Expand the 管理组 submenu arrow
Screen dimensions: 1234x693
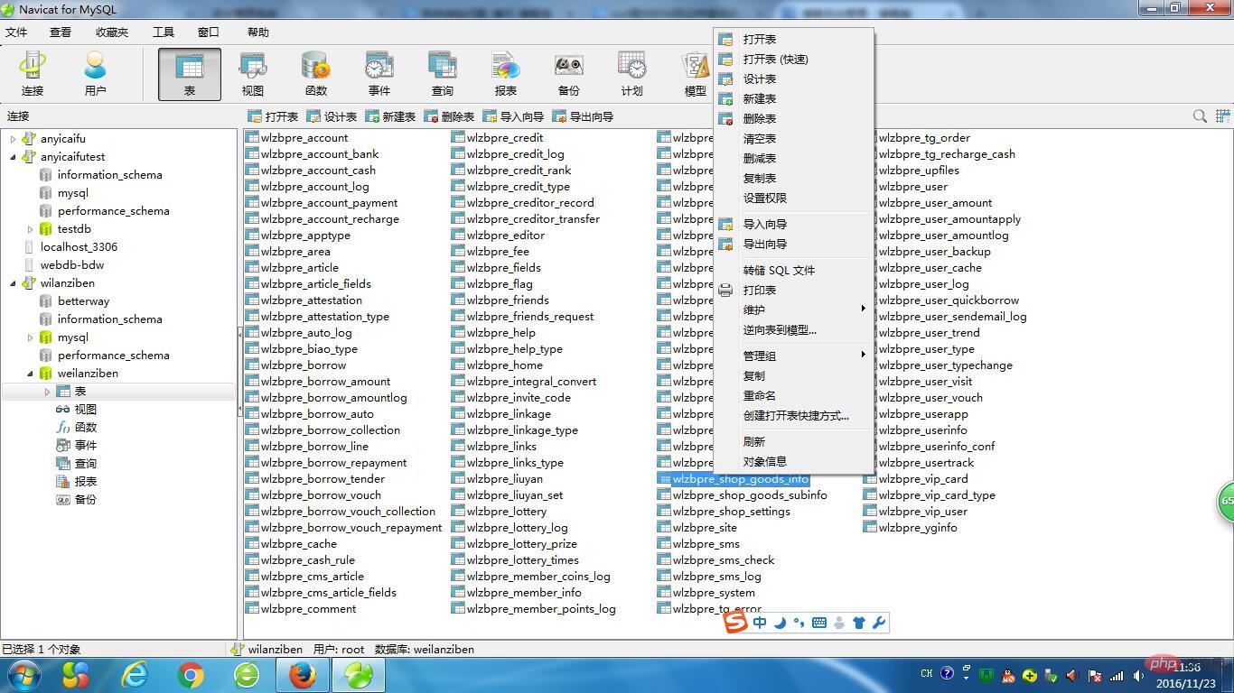(863, 355)
